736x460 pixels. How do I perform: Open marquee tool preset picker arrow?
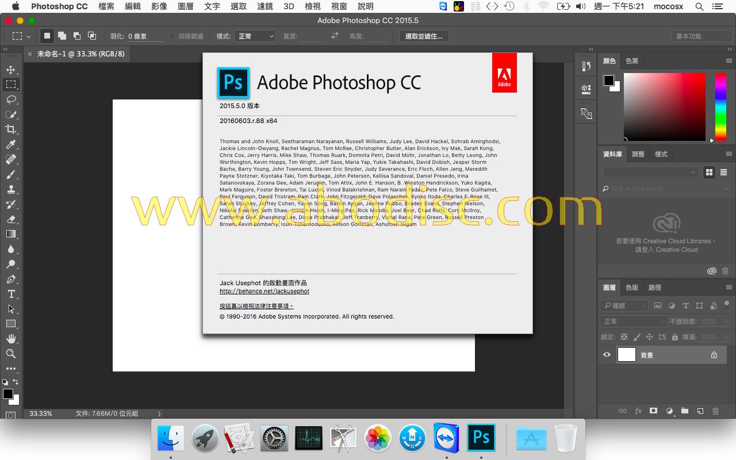click(x=28, y=36)
